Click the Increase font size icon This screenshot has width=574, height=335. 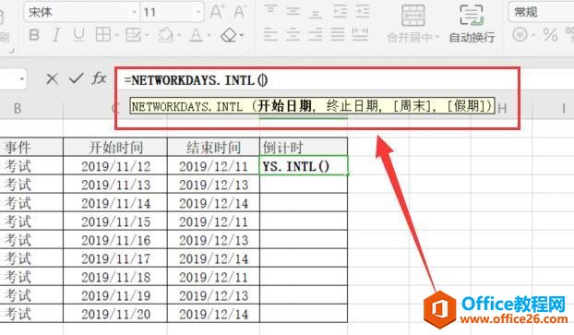(x=216, y=12)
